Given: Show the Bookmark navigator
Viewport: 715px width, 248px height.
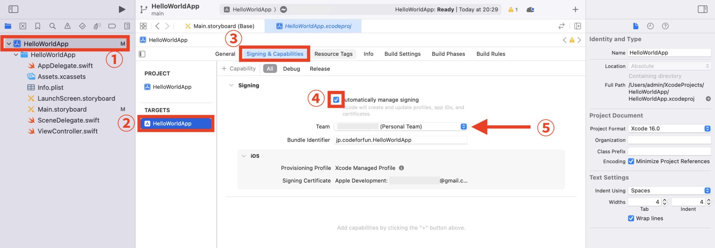Looking at the screenshot, I should tap(38, 26).
